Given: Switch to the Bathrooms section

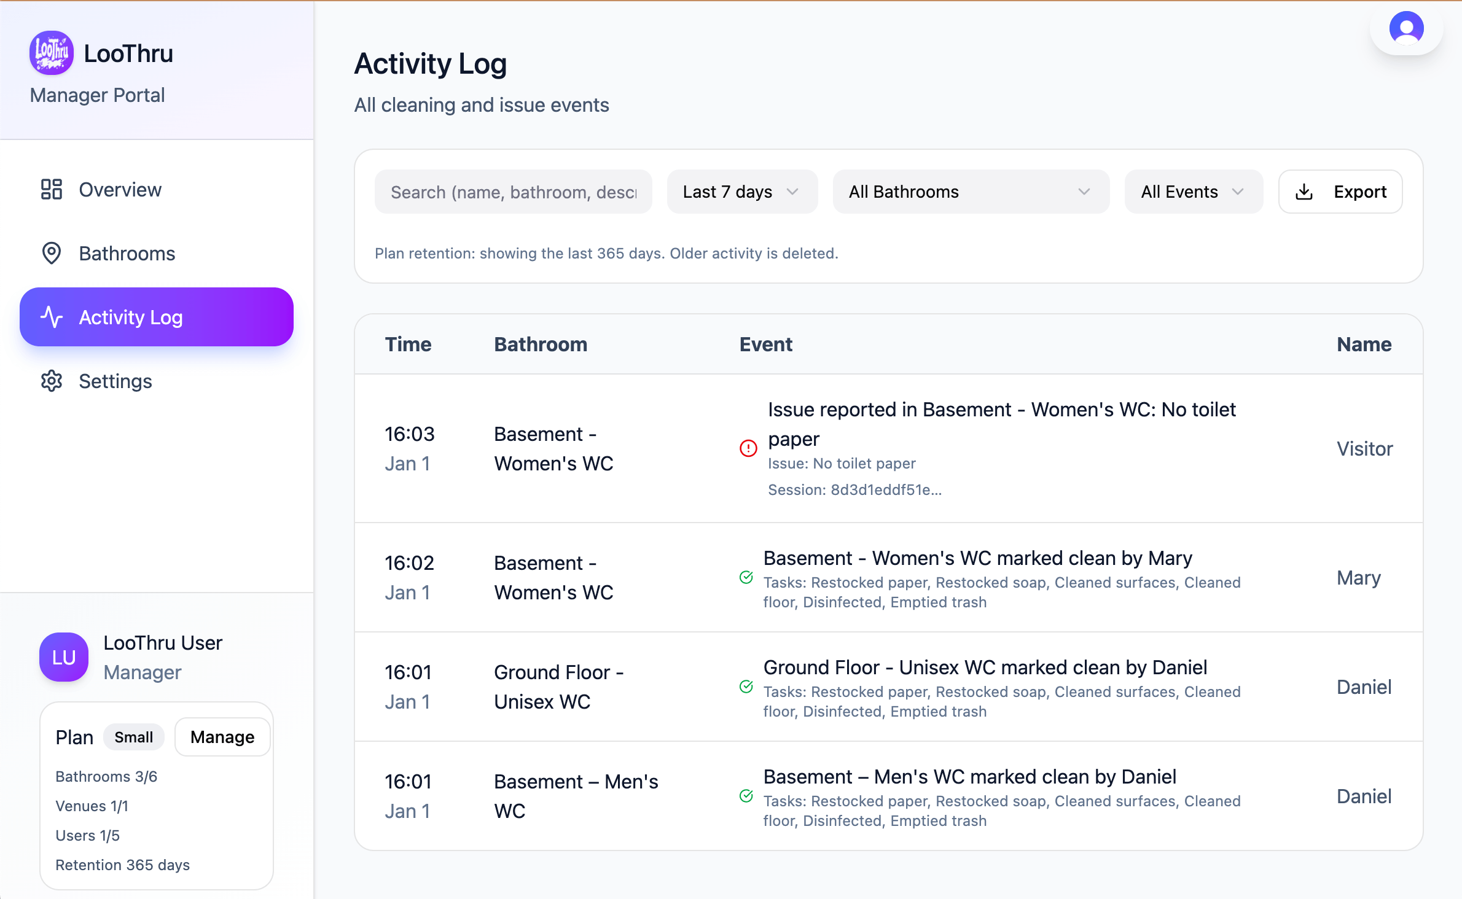Looking at the screenshot, I should click(127, 253).
